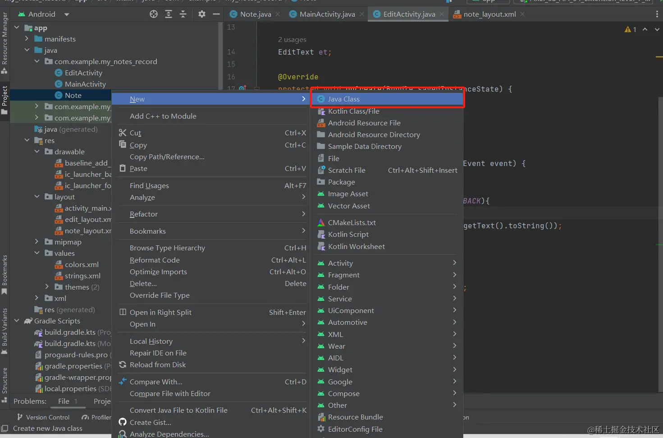Open Build Variants side panel

(x=5, y=331)
